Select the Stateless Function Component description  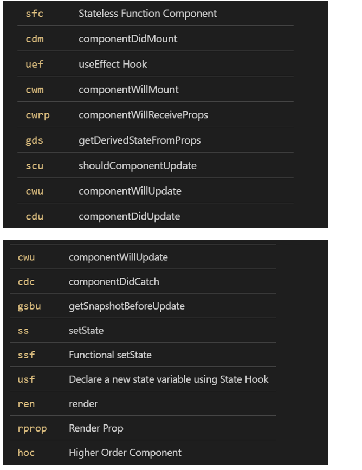[147, 14]
